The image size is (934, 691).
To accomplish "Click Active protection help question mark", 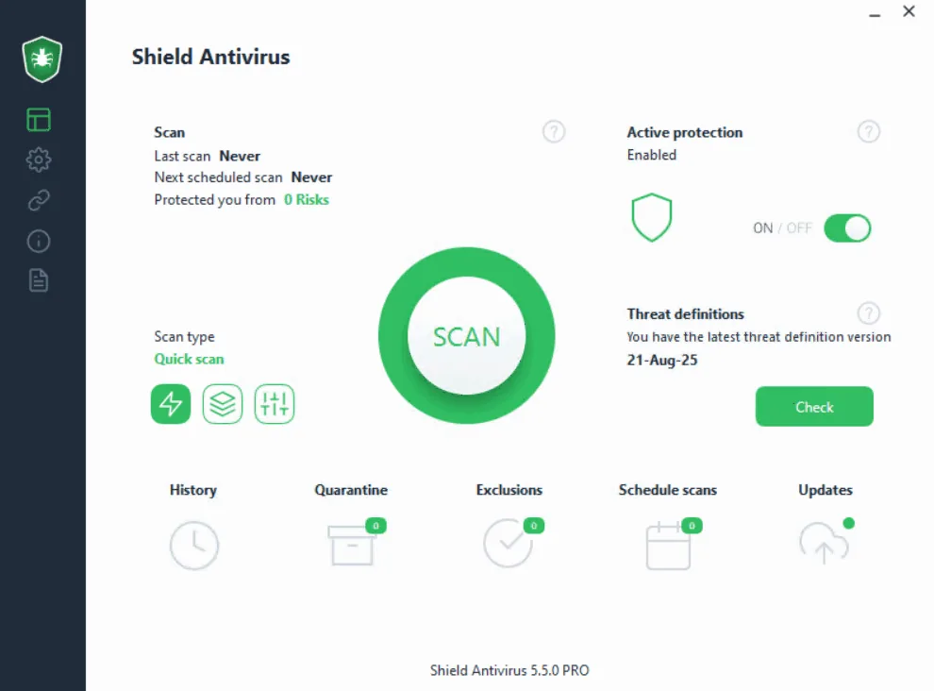I will click(869, 132).
